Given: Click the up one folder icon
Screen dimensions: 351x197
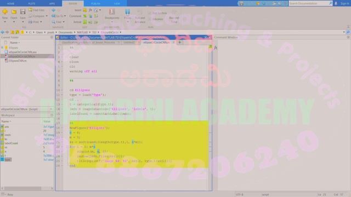Looking at the screenshot, I should (x=13, y=32).
